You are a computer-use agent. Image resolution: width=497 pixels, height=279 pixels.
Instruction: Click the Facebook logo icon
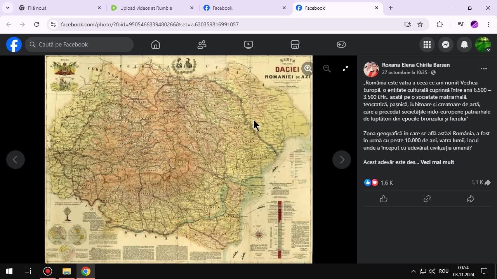[x=14, y=45]
